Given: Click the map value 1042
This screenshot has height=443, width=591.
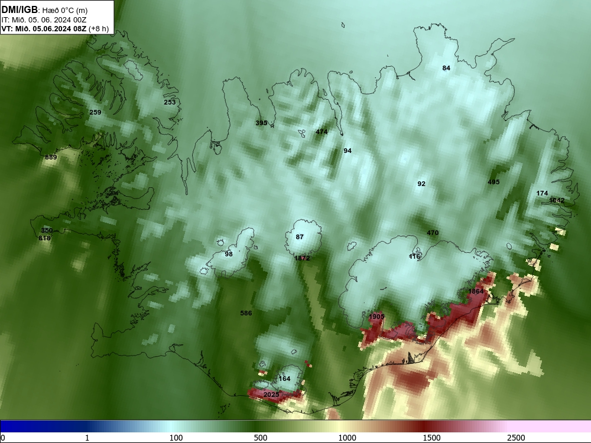Looking at the screenshot, I should [x=557, y=200].
